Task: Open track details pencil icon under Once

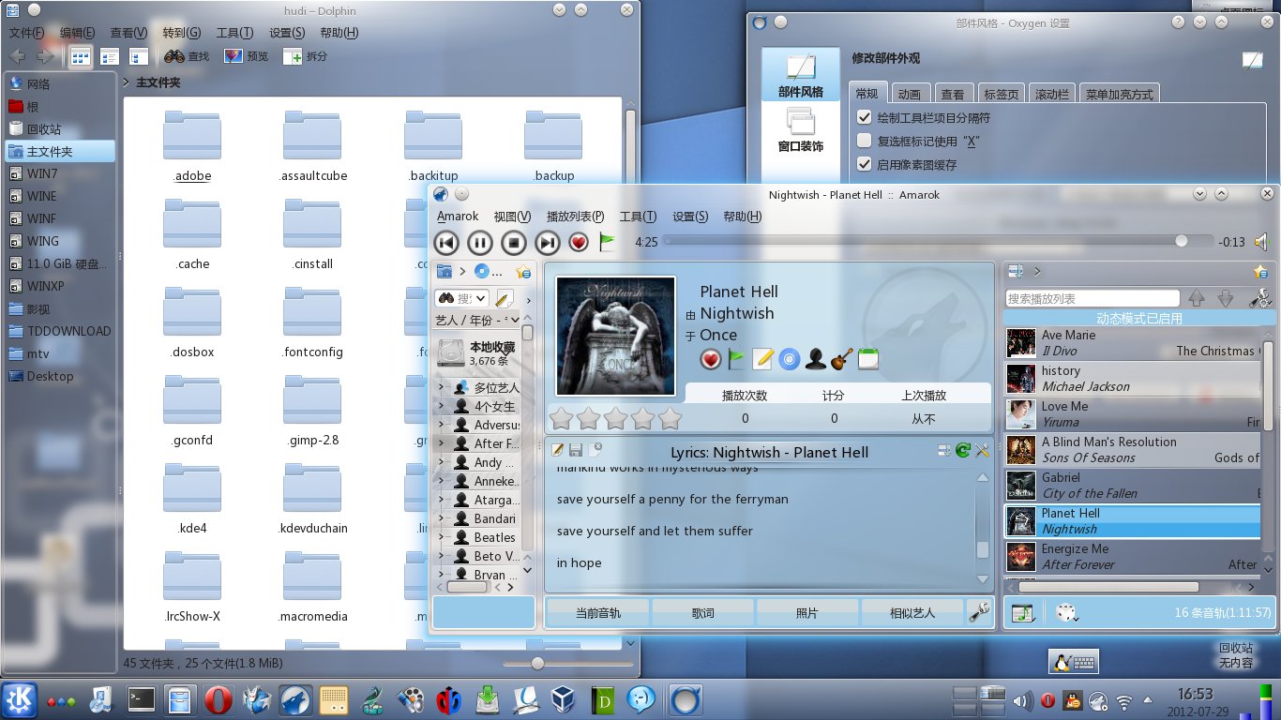Action: click(763, 359)
